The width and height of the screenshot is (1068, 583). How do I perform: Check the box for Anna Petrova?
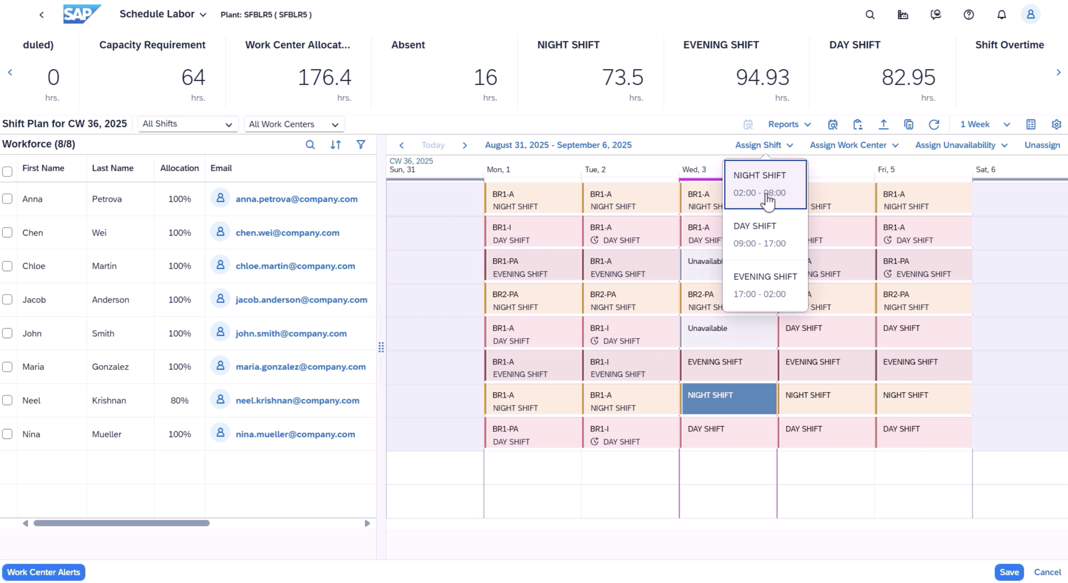[7, 199]
